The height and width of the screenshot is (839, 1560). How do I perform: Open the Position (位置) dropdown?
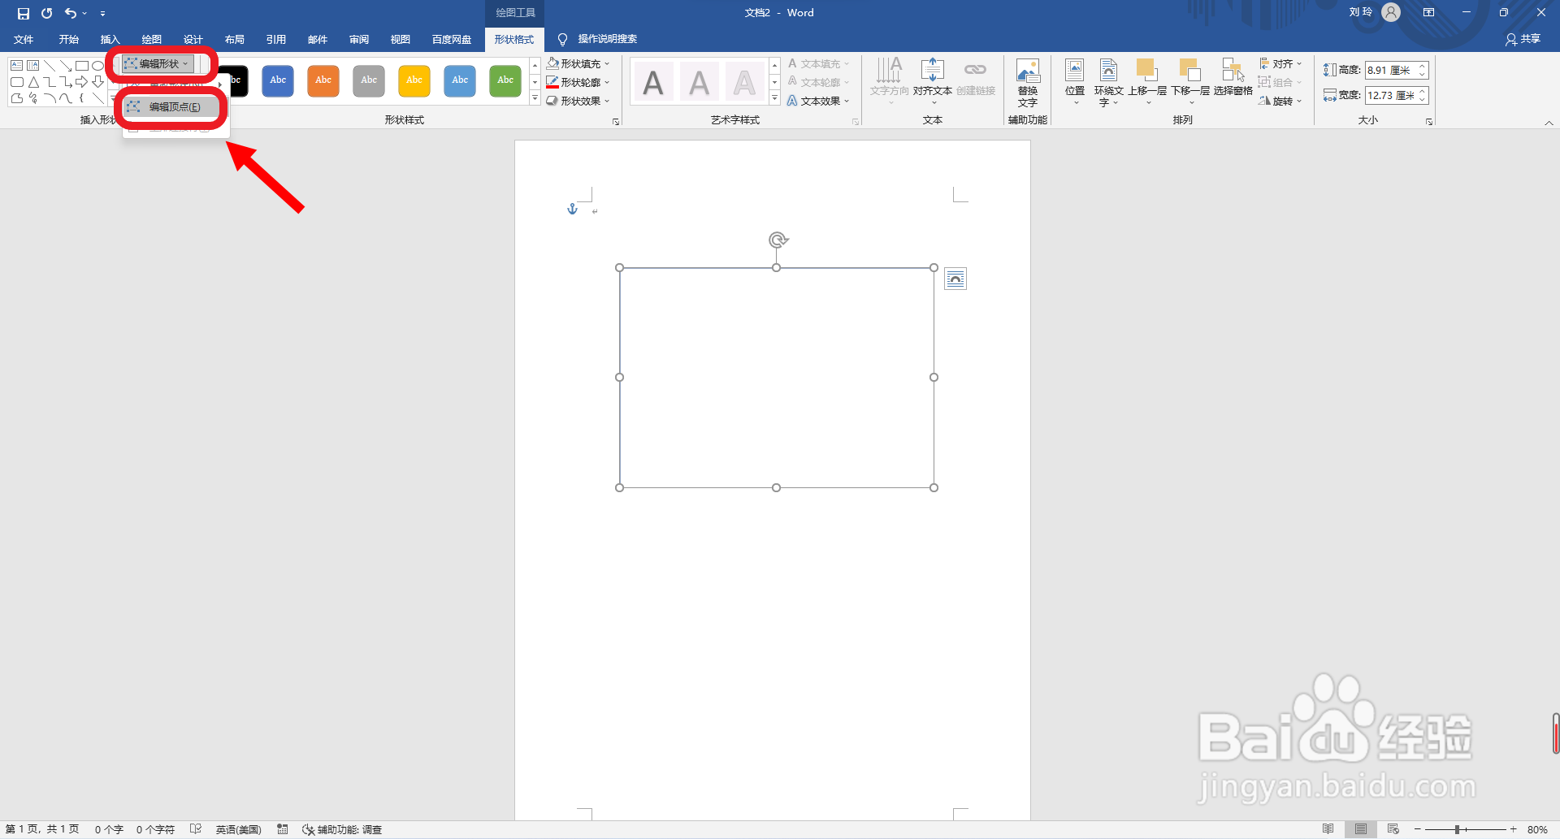1075,82
